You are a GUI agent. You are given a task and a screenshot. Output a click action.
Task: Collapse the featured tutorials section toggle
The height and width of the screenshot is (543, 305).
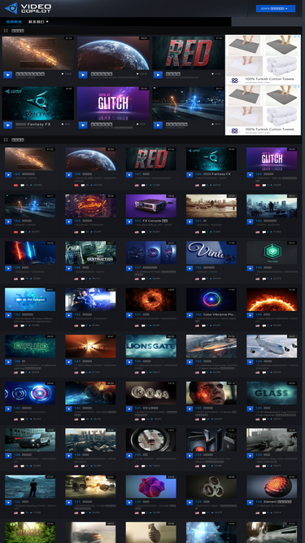[x=6, y=30]
